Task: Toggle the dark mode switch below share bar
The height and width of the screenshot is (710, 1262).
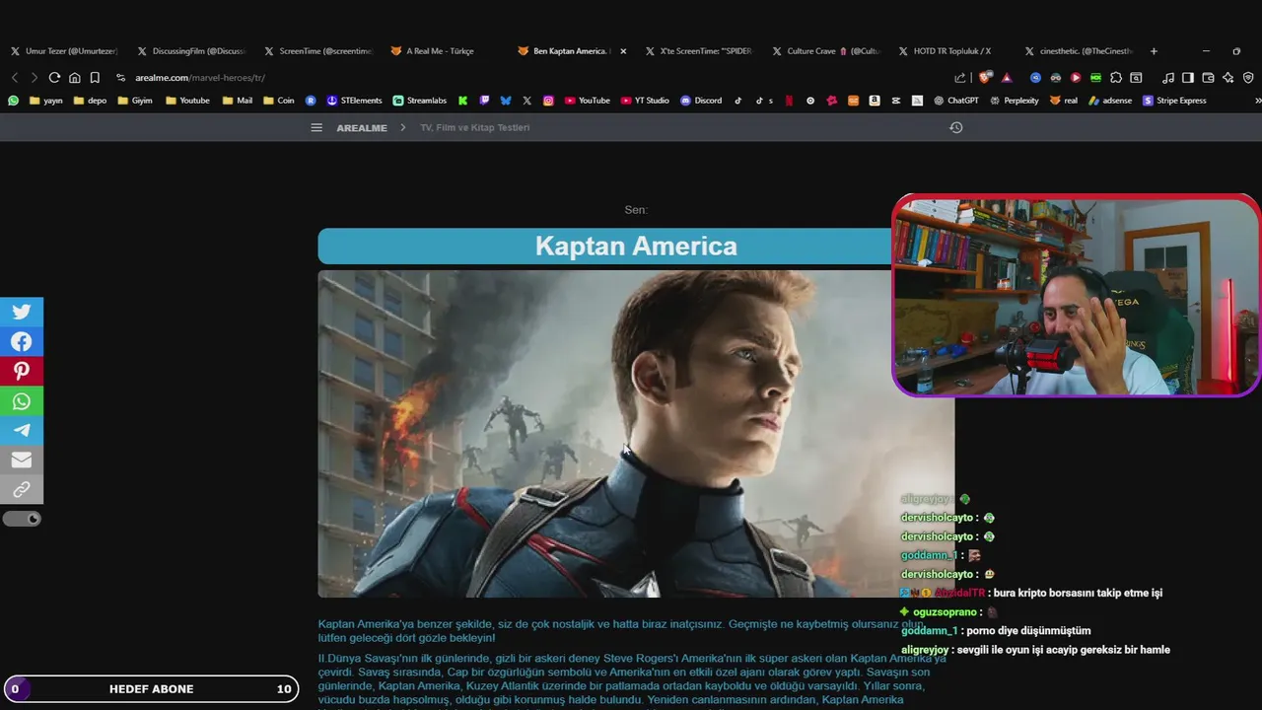Action: 22,519
